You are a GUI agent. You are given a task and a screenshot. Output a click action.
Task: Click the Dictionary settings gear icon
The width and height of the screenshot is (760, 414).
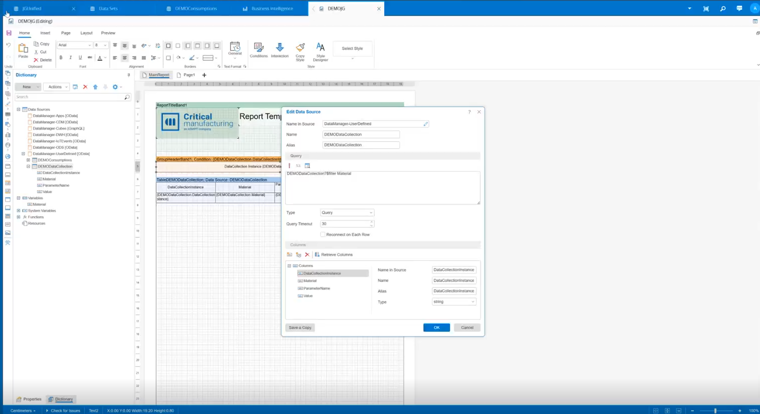[116, 87]
